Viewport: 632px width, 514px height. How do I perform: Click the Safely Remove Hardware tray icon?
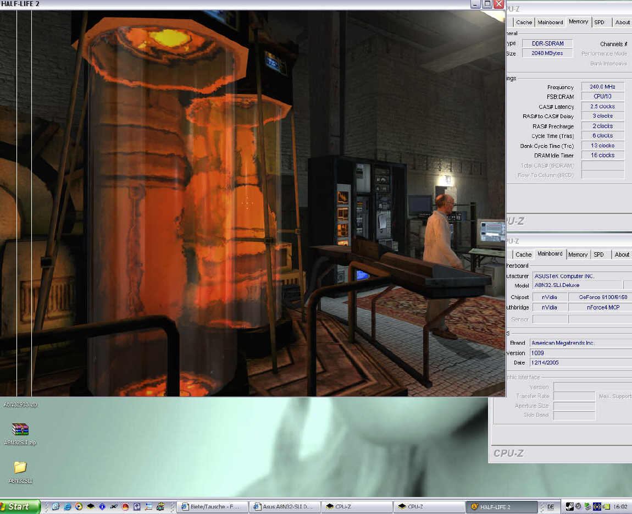click(587, 506)
